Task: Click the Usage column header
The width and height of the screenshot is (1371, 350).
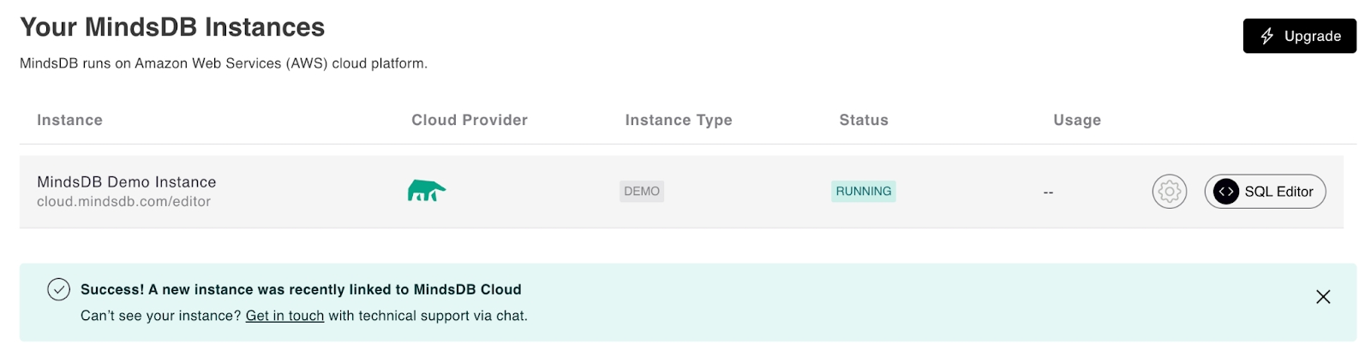Action: [x=1077, y=121]
